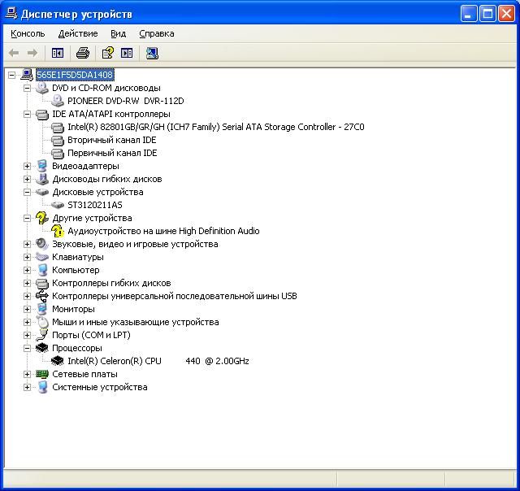Click IDE ATA/ATAPI контроллеры category icon
This screenshot has width=520, height=491.
[42, 114]
